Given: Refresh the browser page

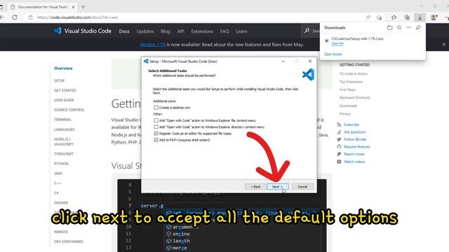Looking at the screenshot, I should point(14,17).
